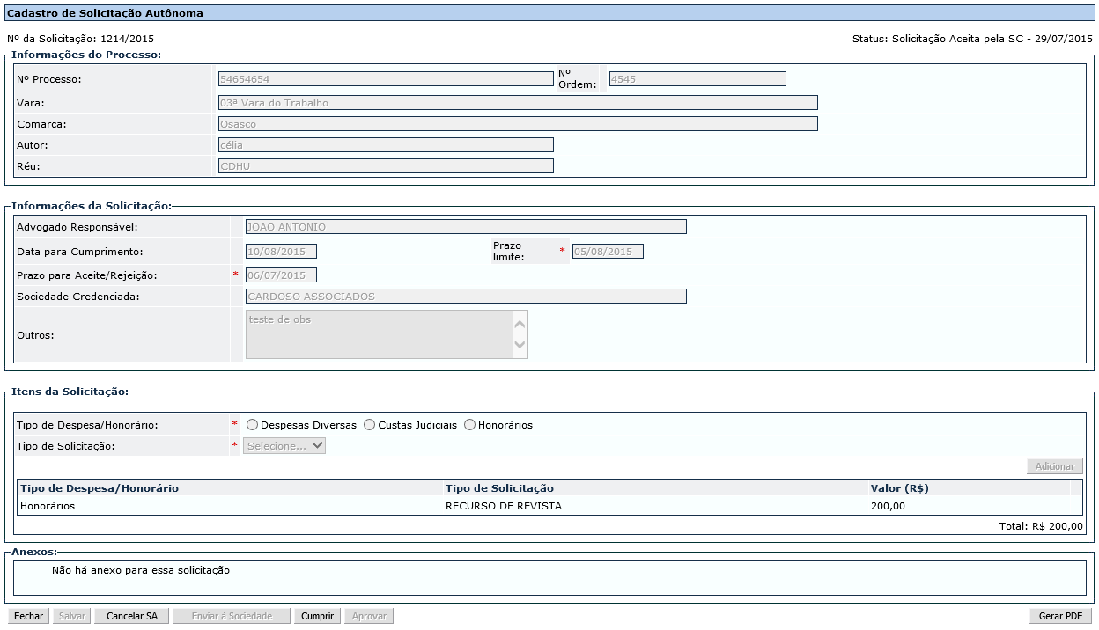Click the RECURSO DE REVISTA table cell
The height and width of the screenshot is (630, 1099).
pyautogui.click(x=504, y=506)
